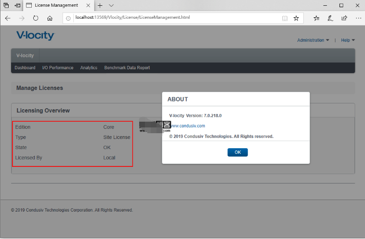Click the OK state value
Image resolution: width=365 pixels, height=239 pixels.
pos(107,148)
